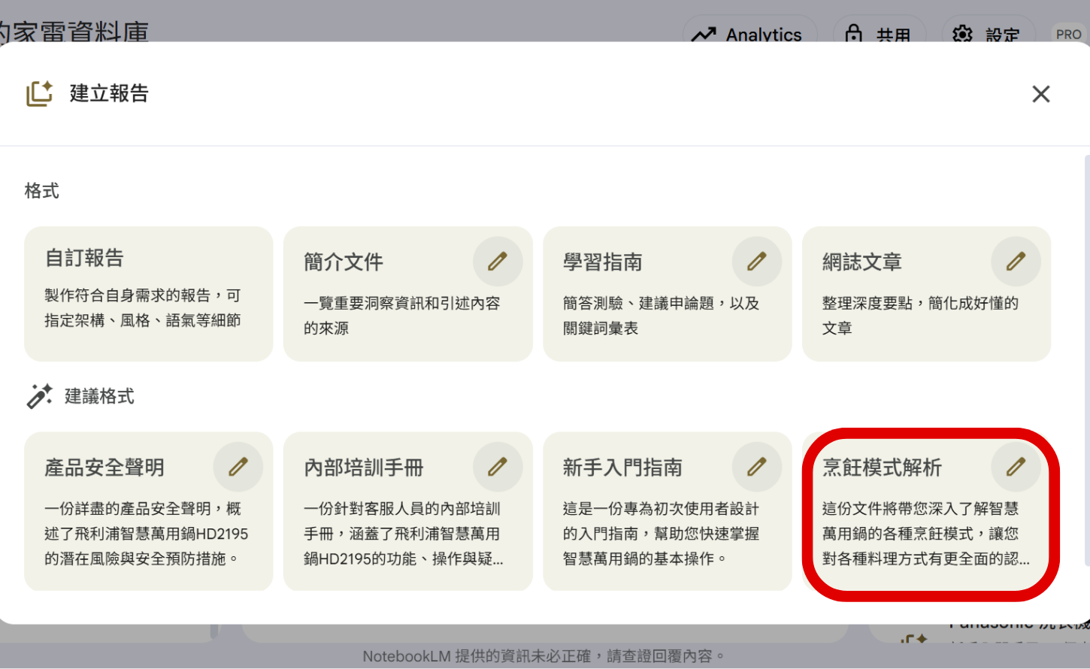The height and width of the screenshot is (669, 1090).
Task: Edit the 內部培訓手冊 suggested format
Action: 497,466
